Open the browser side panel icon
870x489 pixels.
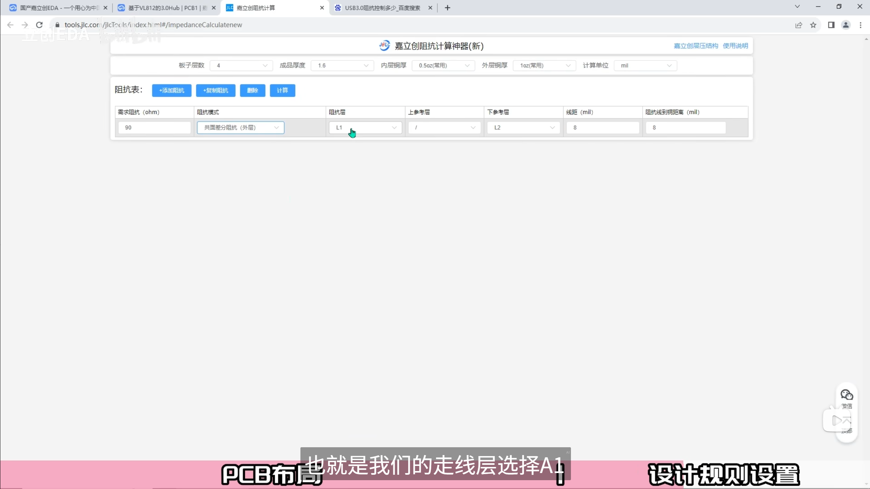(x=831, y=25)
